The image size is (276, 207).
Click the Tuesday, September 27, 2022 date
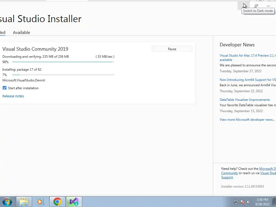[x=240, y=71]
